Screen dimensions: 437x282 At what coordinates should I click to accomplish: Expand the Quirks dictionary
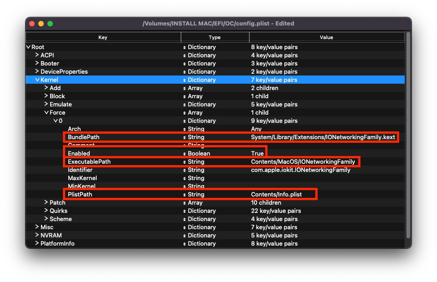(x=46, y=211)
